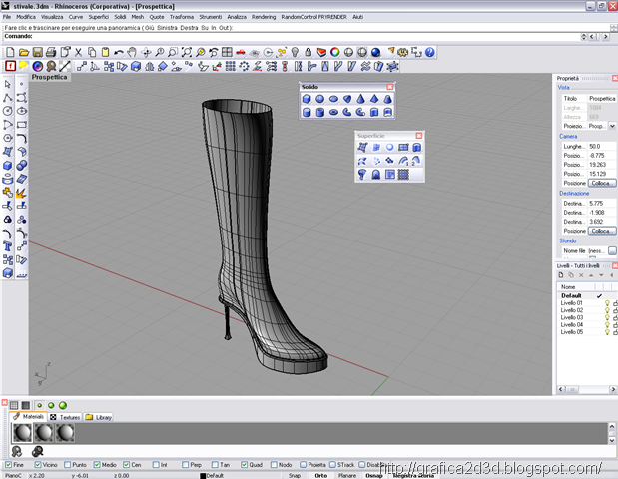Click Colloca button under Camera
The width and height of the screenshot is (618, 479).
click(601, 184)
